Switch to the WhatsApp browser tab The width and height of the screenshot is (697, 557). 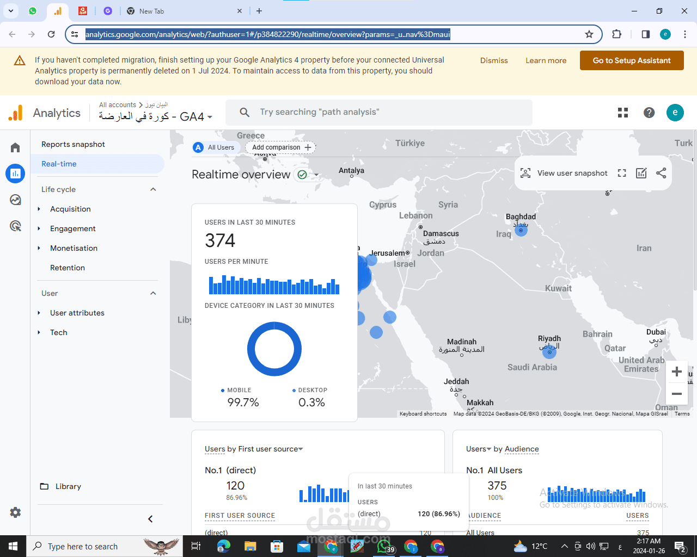tap(33, 11)
